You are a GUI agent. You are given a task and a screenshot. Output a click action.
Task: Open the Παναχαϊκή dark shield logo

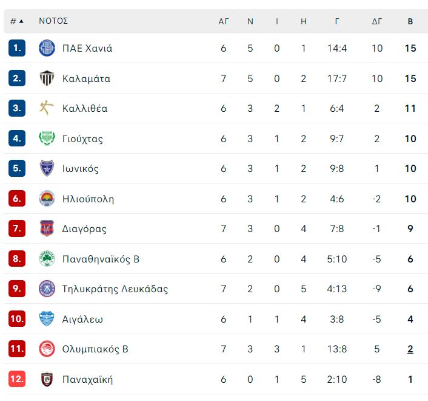coord(47,379)
